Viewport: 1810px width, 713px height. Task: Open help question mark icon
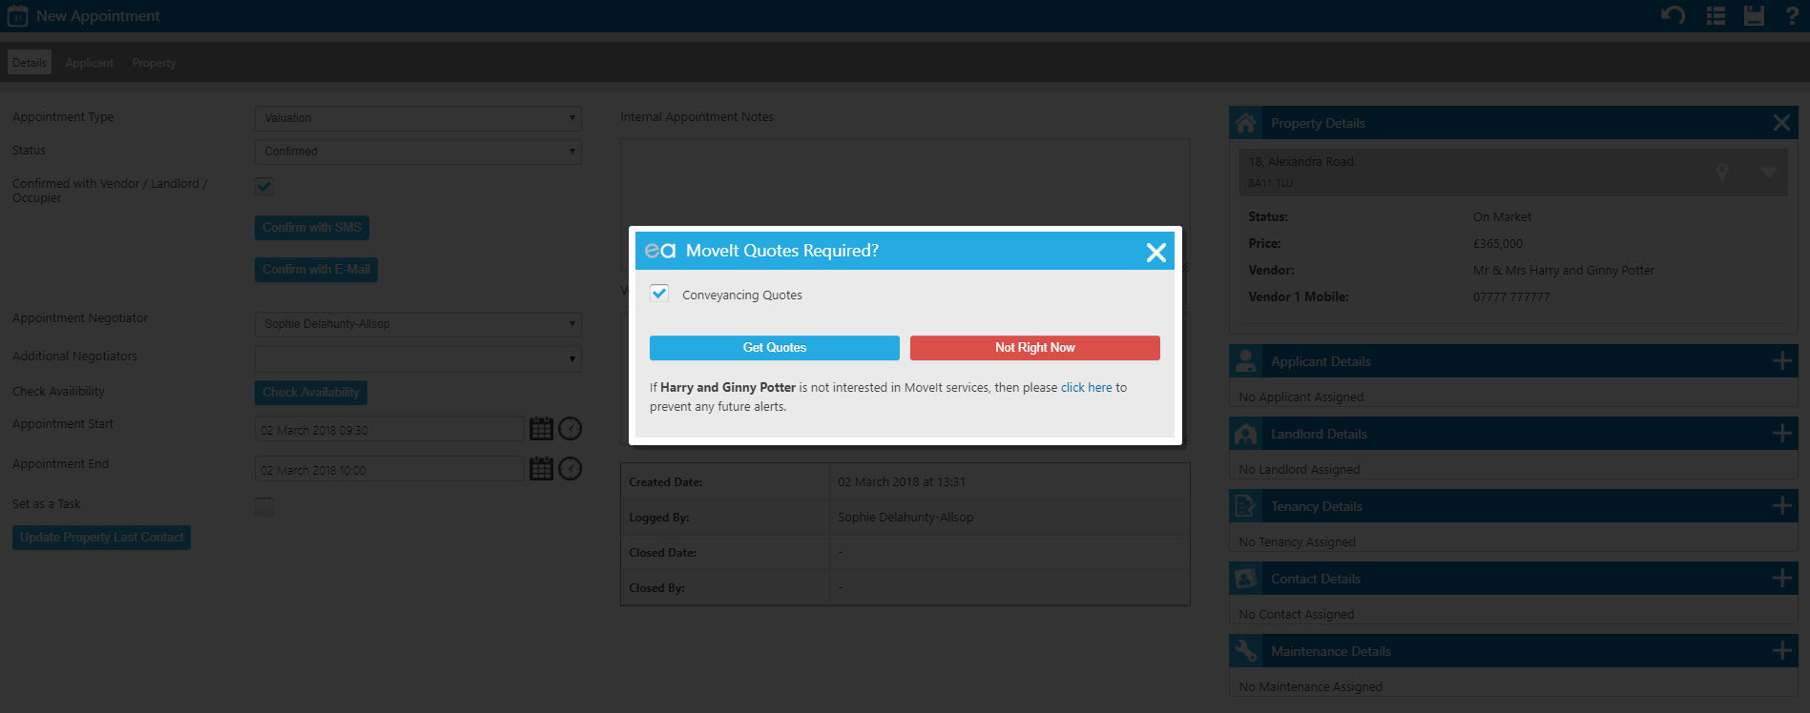click(1792, 15)
